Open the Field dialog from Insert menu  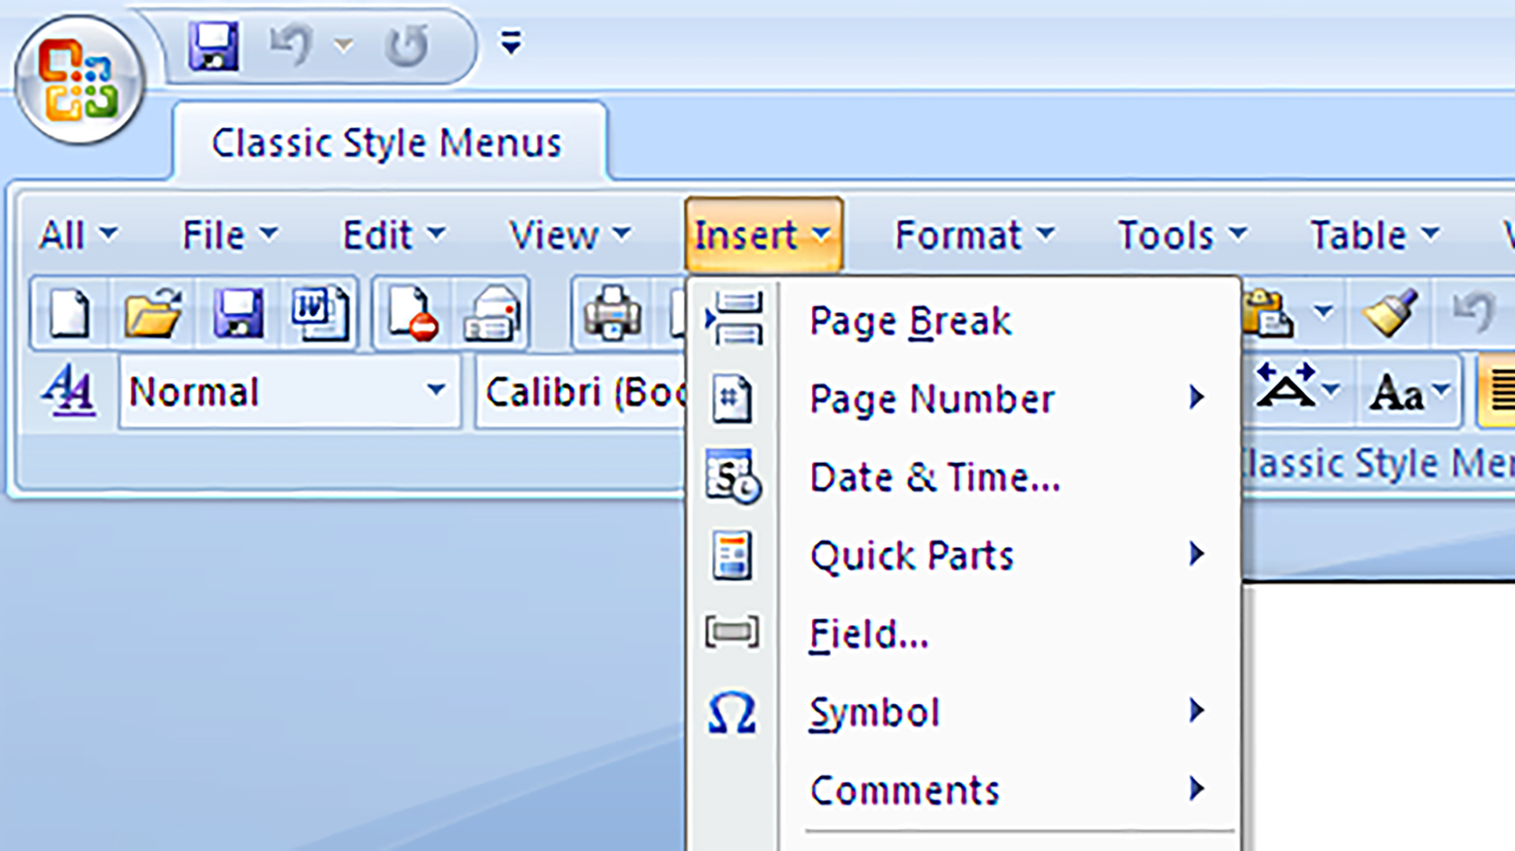click(866, 633)
